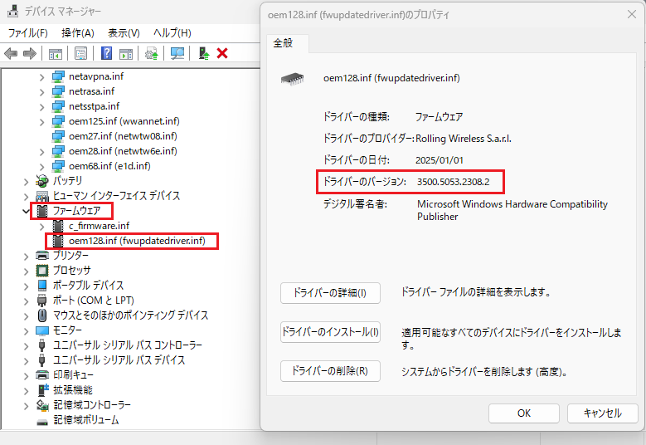Screen dimensions: 646x445
Task: Click driver version value 3500.5053.2308.2
Action: pyautogui.click(x=453, y=182)
